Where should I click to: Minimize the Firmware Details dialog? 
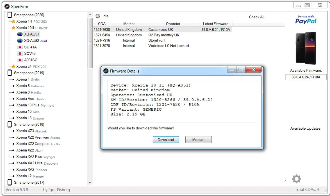232,70
